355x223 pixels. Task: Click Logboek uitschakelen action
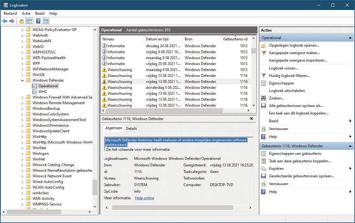(x=287, y=91)
